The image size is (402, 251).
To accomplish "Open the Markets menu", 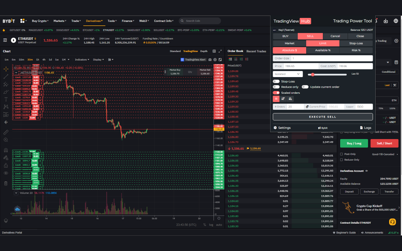I will pyautogui.click(x=60, y=21).
